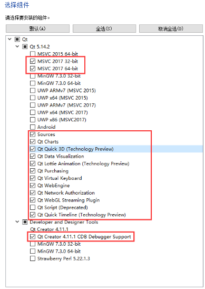Select 'Strawberry Perl 5.22.1.3' label text

(x=64, y=258)
